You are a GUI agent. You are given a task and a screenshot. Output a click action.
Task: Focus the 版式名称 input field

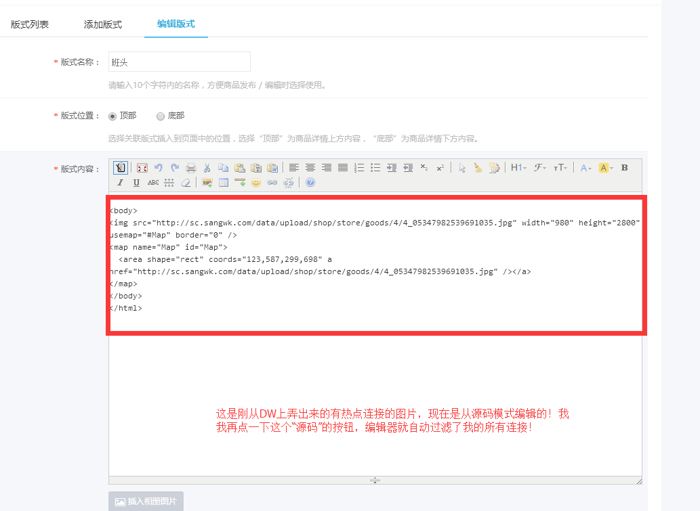point(180,62)
